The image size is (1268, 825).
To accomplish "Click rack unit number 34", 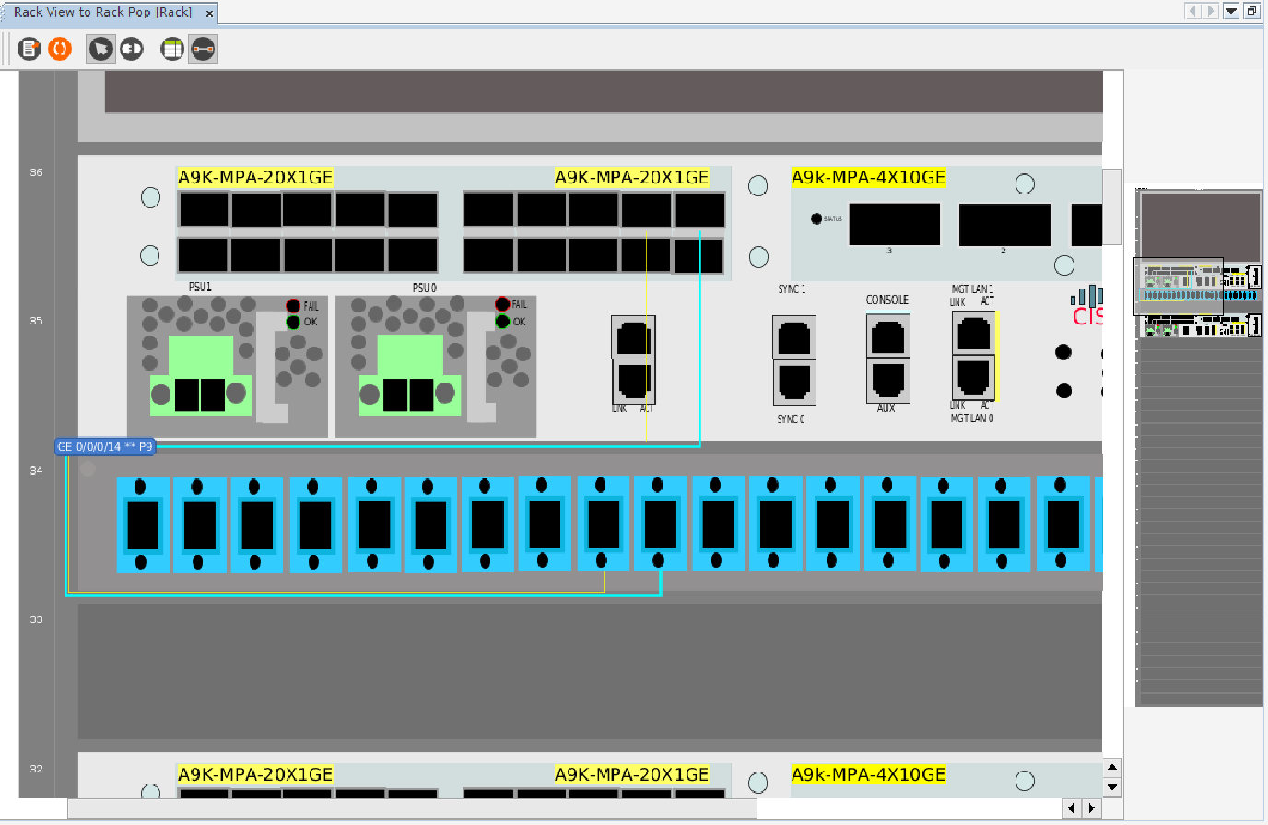I will [36, 470].
